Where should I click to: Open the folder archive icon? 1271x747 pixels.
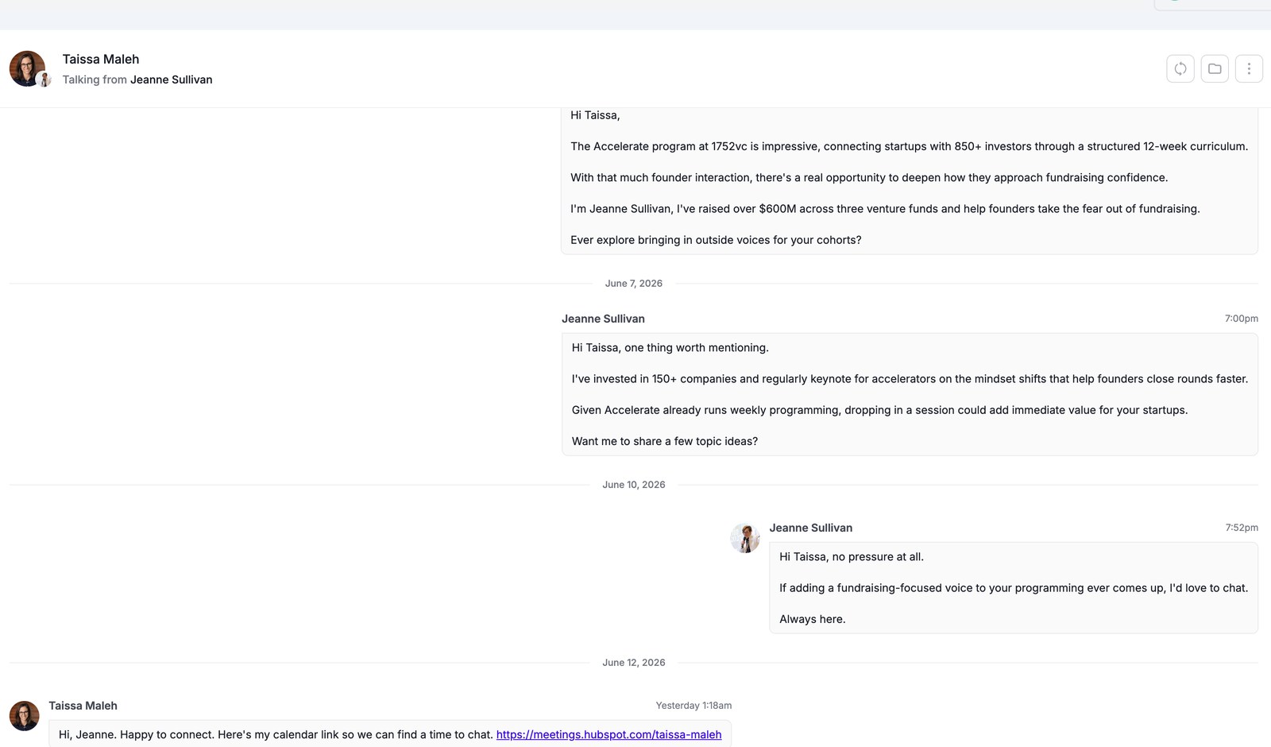tap(1215, 68)
